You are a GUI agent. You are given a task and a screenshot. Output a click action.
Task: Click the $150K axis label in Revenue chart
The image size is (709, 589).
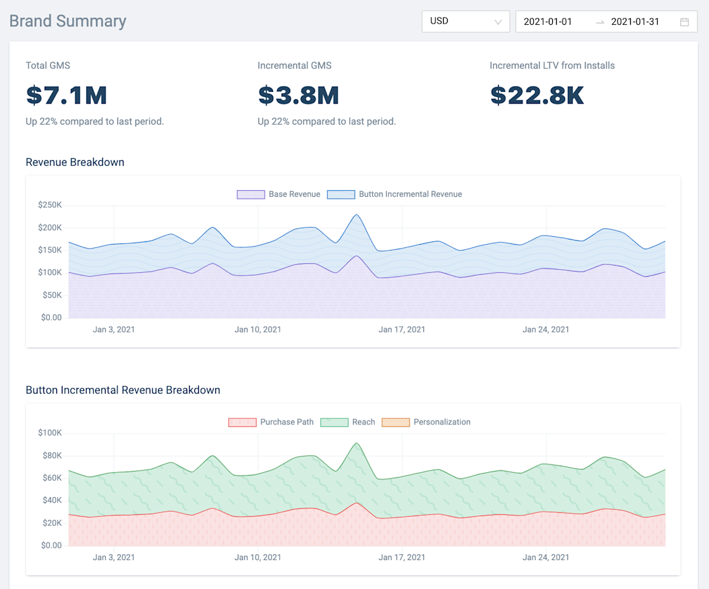[50, 251]
